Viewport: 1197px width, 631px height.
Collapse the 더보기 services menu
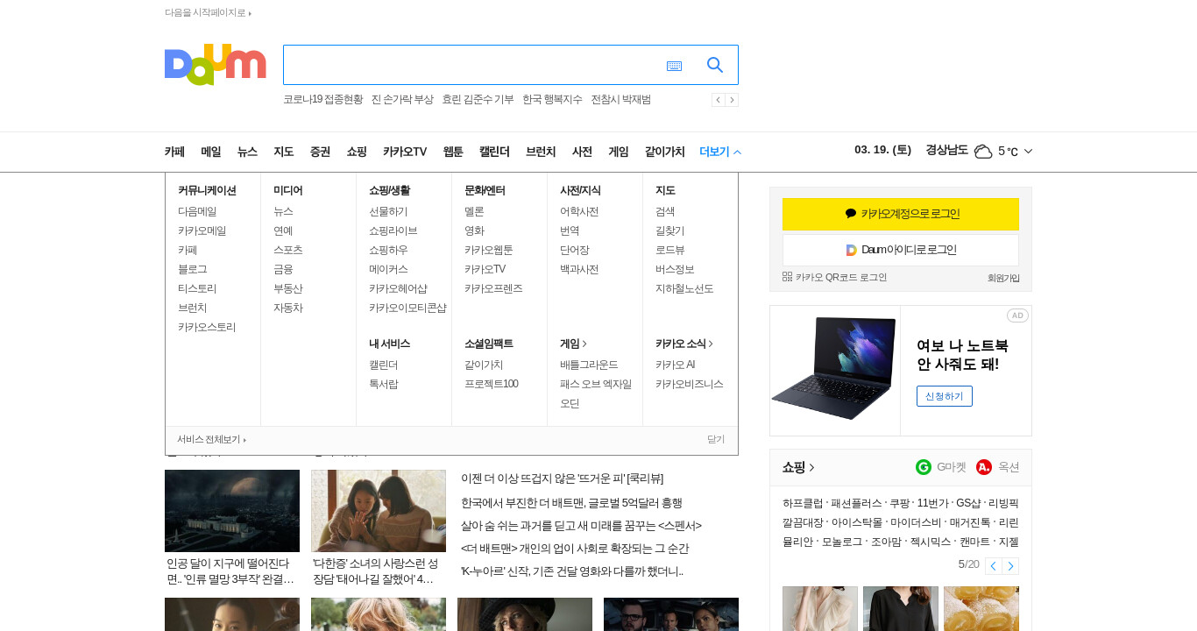[720, 152]
